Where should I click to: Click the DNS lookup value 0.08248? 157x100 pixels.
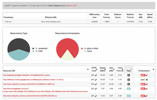[x=94, y=22]
